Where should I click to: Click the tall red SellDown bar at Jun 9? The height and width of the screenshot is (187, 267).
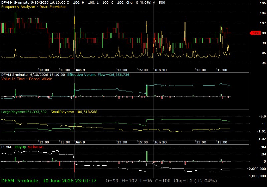click(x=74, y=167)
